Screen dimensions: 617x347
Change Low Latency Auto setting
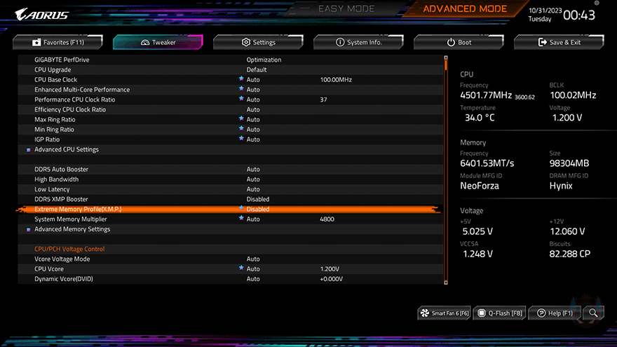click(x=253, y=189)
